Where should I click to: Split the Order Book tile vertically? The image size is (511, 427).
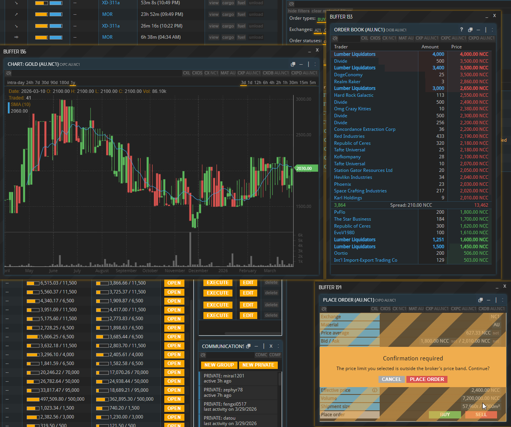click(485, 30)
